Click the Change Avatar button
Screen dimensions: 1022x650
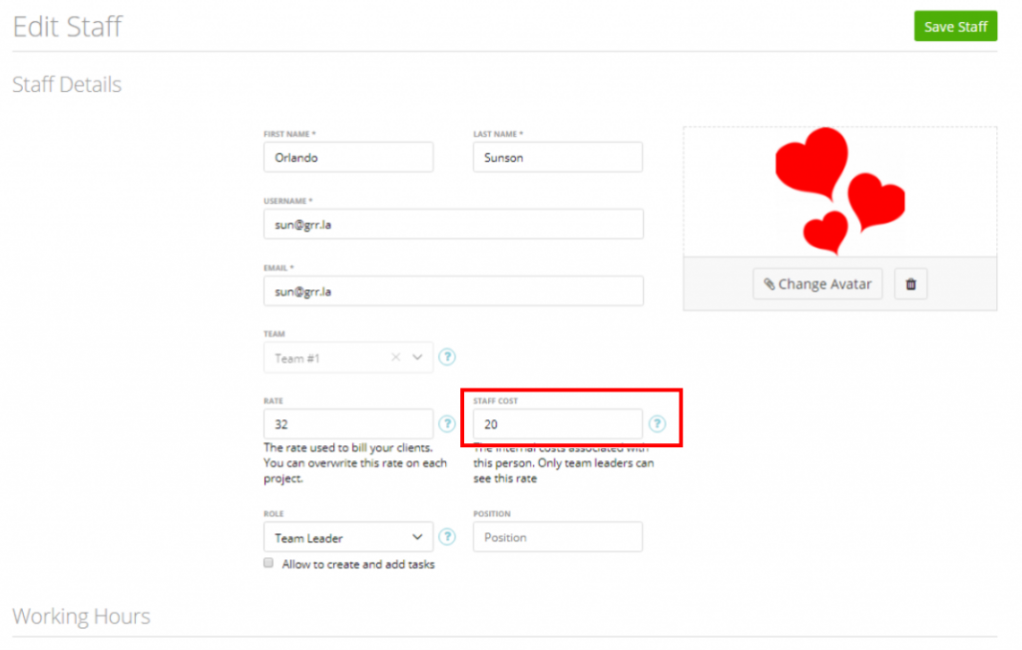tap(817, 284)
